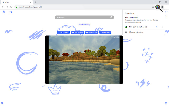The image size is (169, 106).
Task: Unpin Mini Craft Game New Tab extension
Action: pos(157,27)
